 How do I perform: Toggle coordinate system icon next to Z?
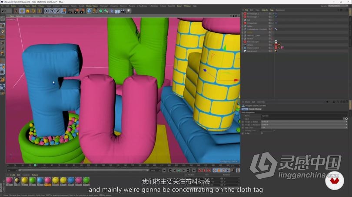(63, 11)
